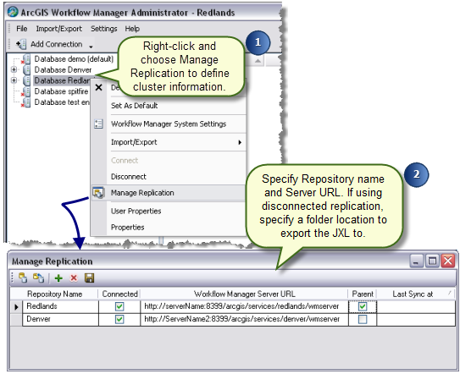Click the Workflow Manager System Settings icon
Image resolution: width=460 pixels, height=374 pixels.
coord(98,124)
